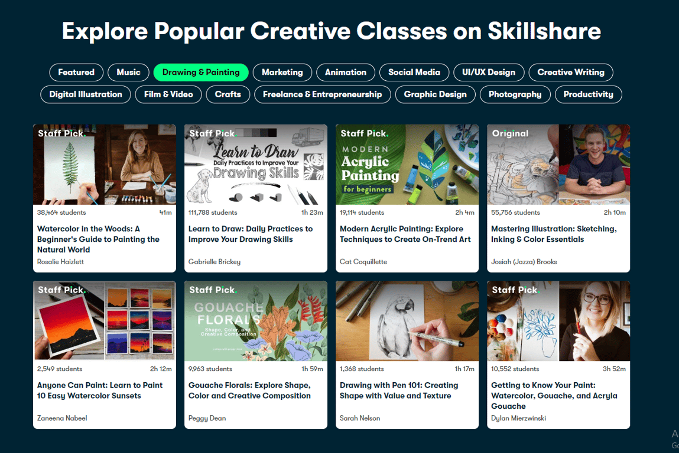Click Anyone Can Paint class title
This screenshot has height=453, width=679.
pyautogui.click(x=100, y=390)
